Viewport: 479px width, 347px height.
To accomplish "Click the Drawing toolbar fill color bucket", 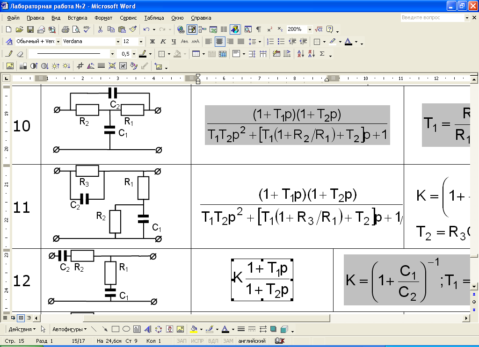I will [194, 329].
